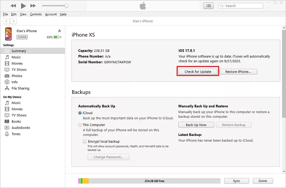Click TV Shows icon under Settings
The width and height of the screenshot is (286, 188).
(x=7, y=70)
